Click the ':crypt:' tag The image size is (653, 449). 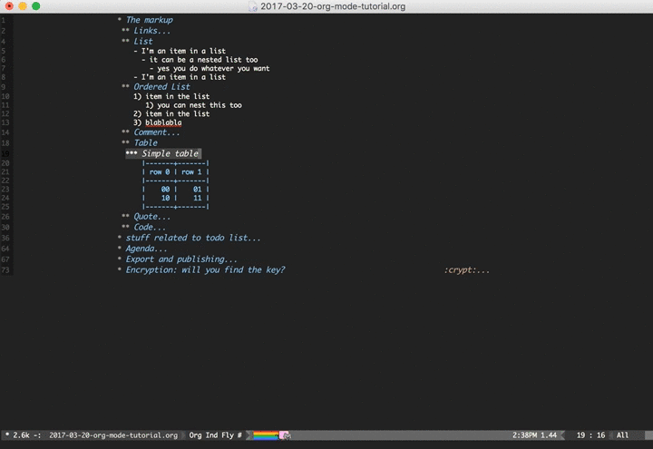pyautogui.click(x=460, y=270)
